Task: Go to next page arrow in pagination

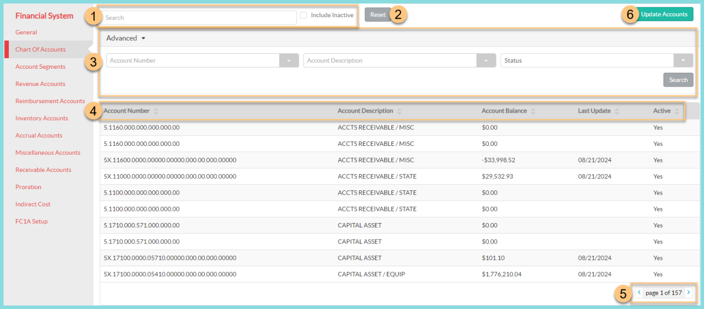Action: [x=688, y=292]
